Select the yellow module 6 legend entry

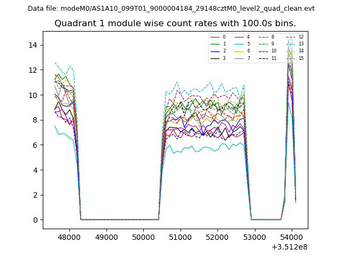(243, 51)
